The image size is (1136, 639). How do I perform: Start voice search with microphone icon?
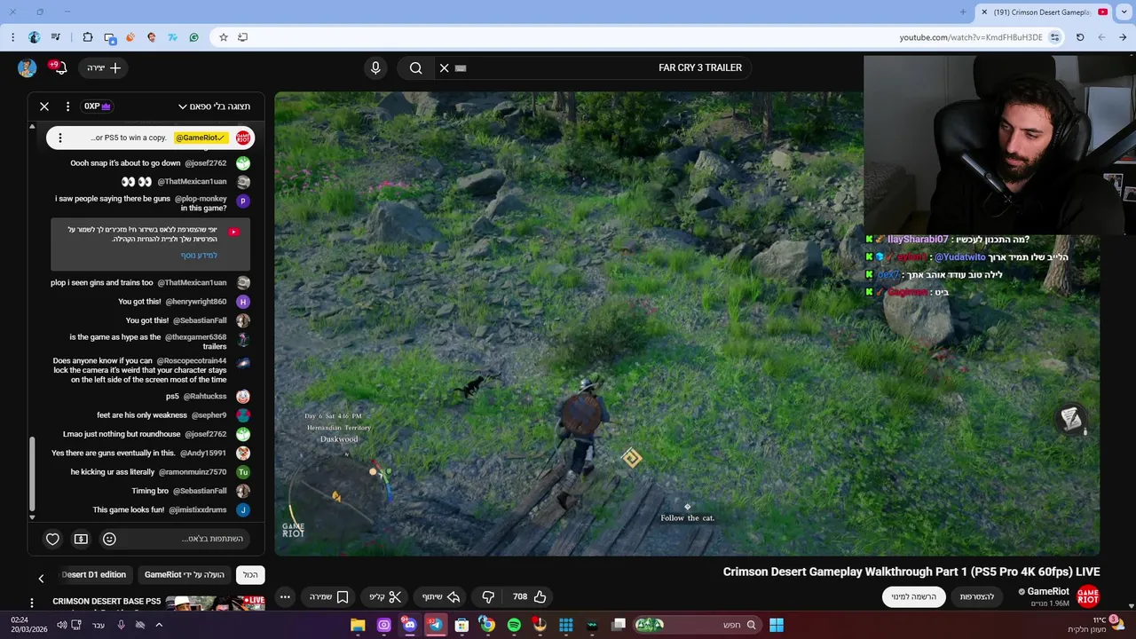(x=375, y=67)
